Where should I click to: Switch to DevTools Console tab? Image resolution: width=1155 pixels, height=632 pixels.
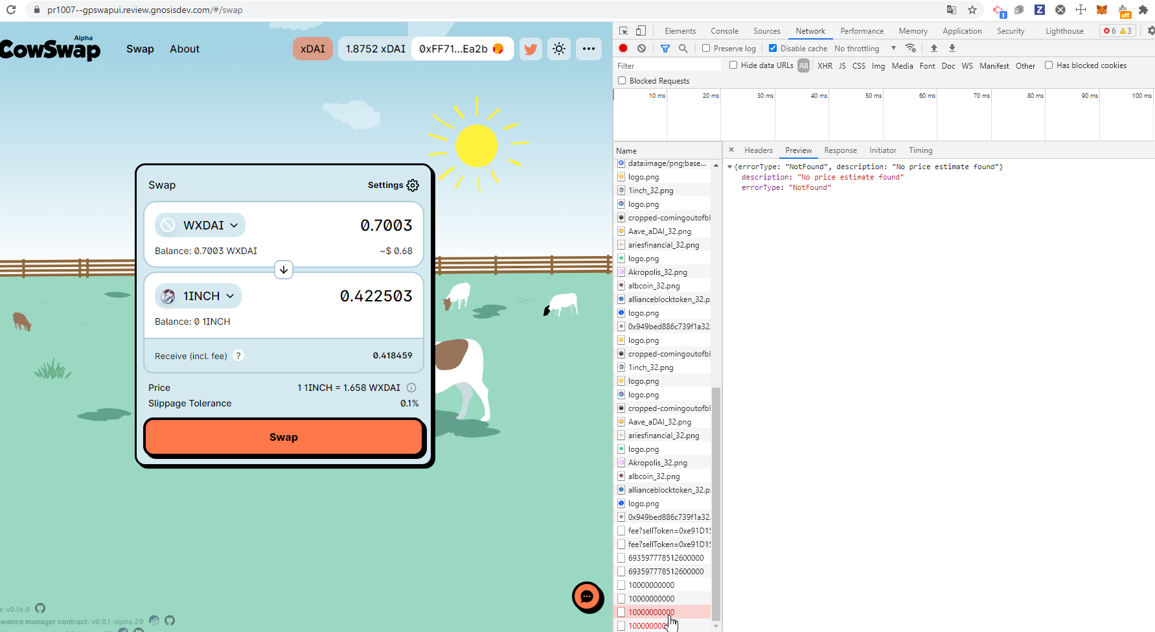(724, 30)
